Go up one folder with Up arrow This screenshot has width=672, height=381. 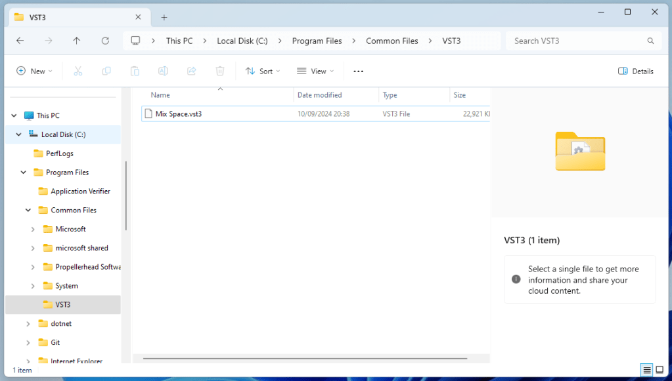click(x=77, y=41)
